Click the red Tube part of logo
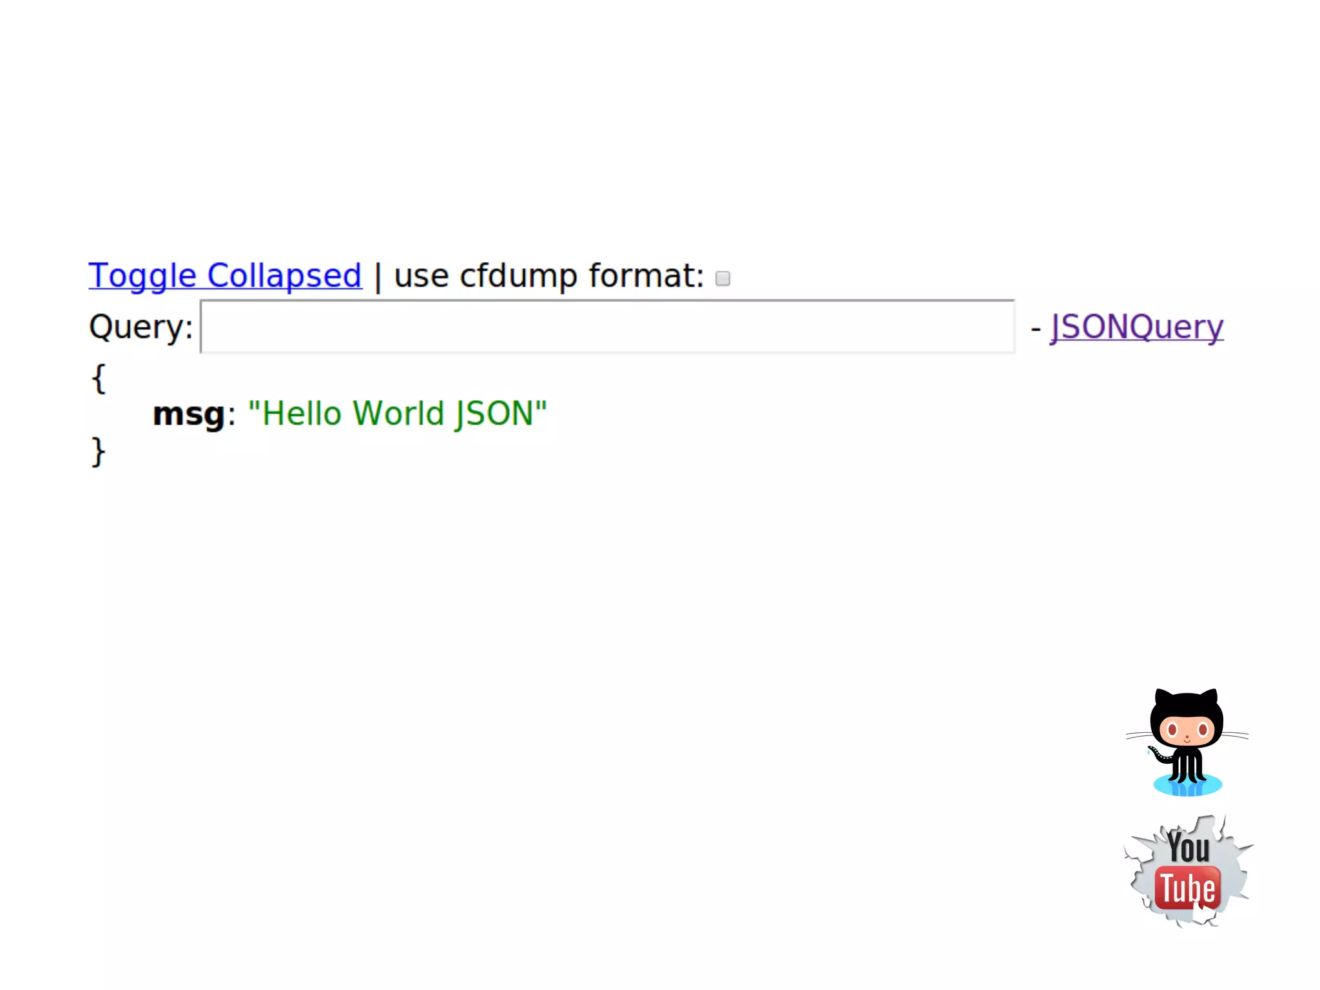Screen dimensions: 1320x990 tap(1187, 889)
